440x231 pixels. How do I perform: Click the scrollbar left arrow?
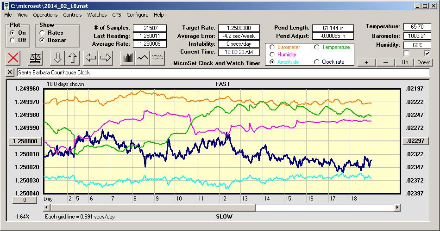pos(47,207)
